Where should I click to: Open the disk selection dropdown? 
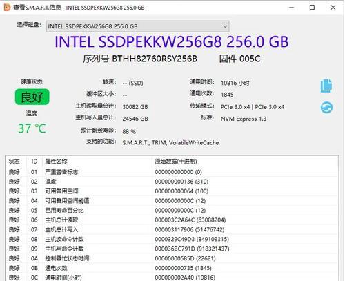[137, 26]
